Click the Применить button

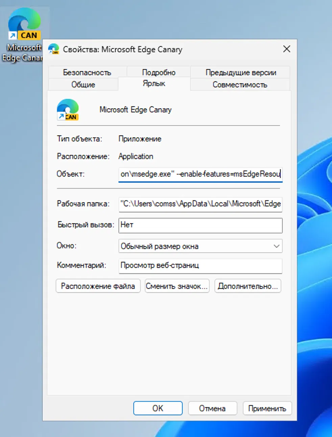[267, 408]
